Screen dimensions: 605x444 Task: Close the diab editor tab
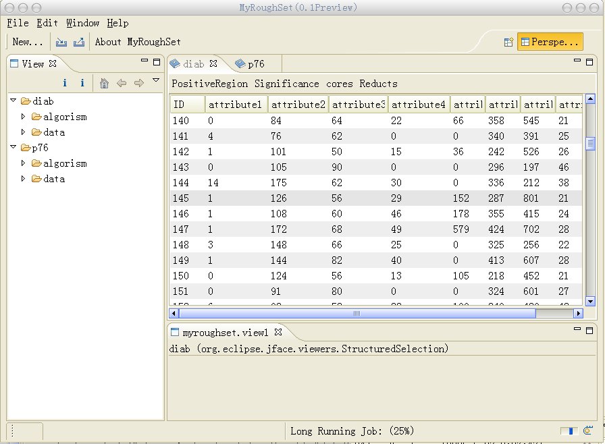pos(213,63)
